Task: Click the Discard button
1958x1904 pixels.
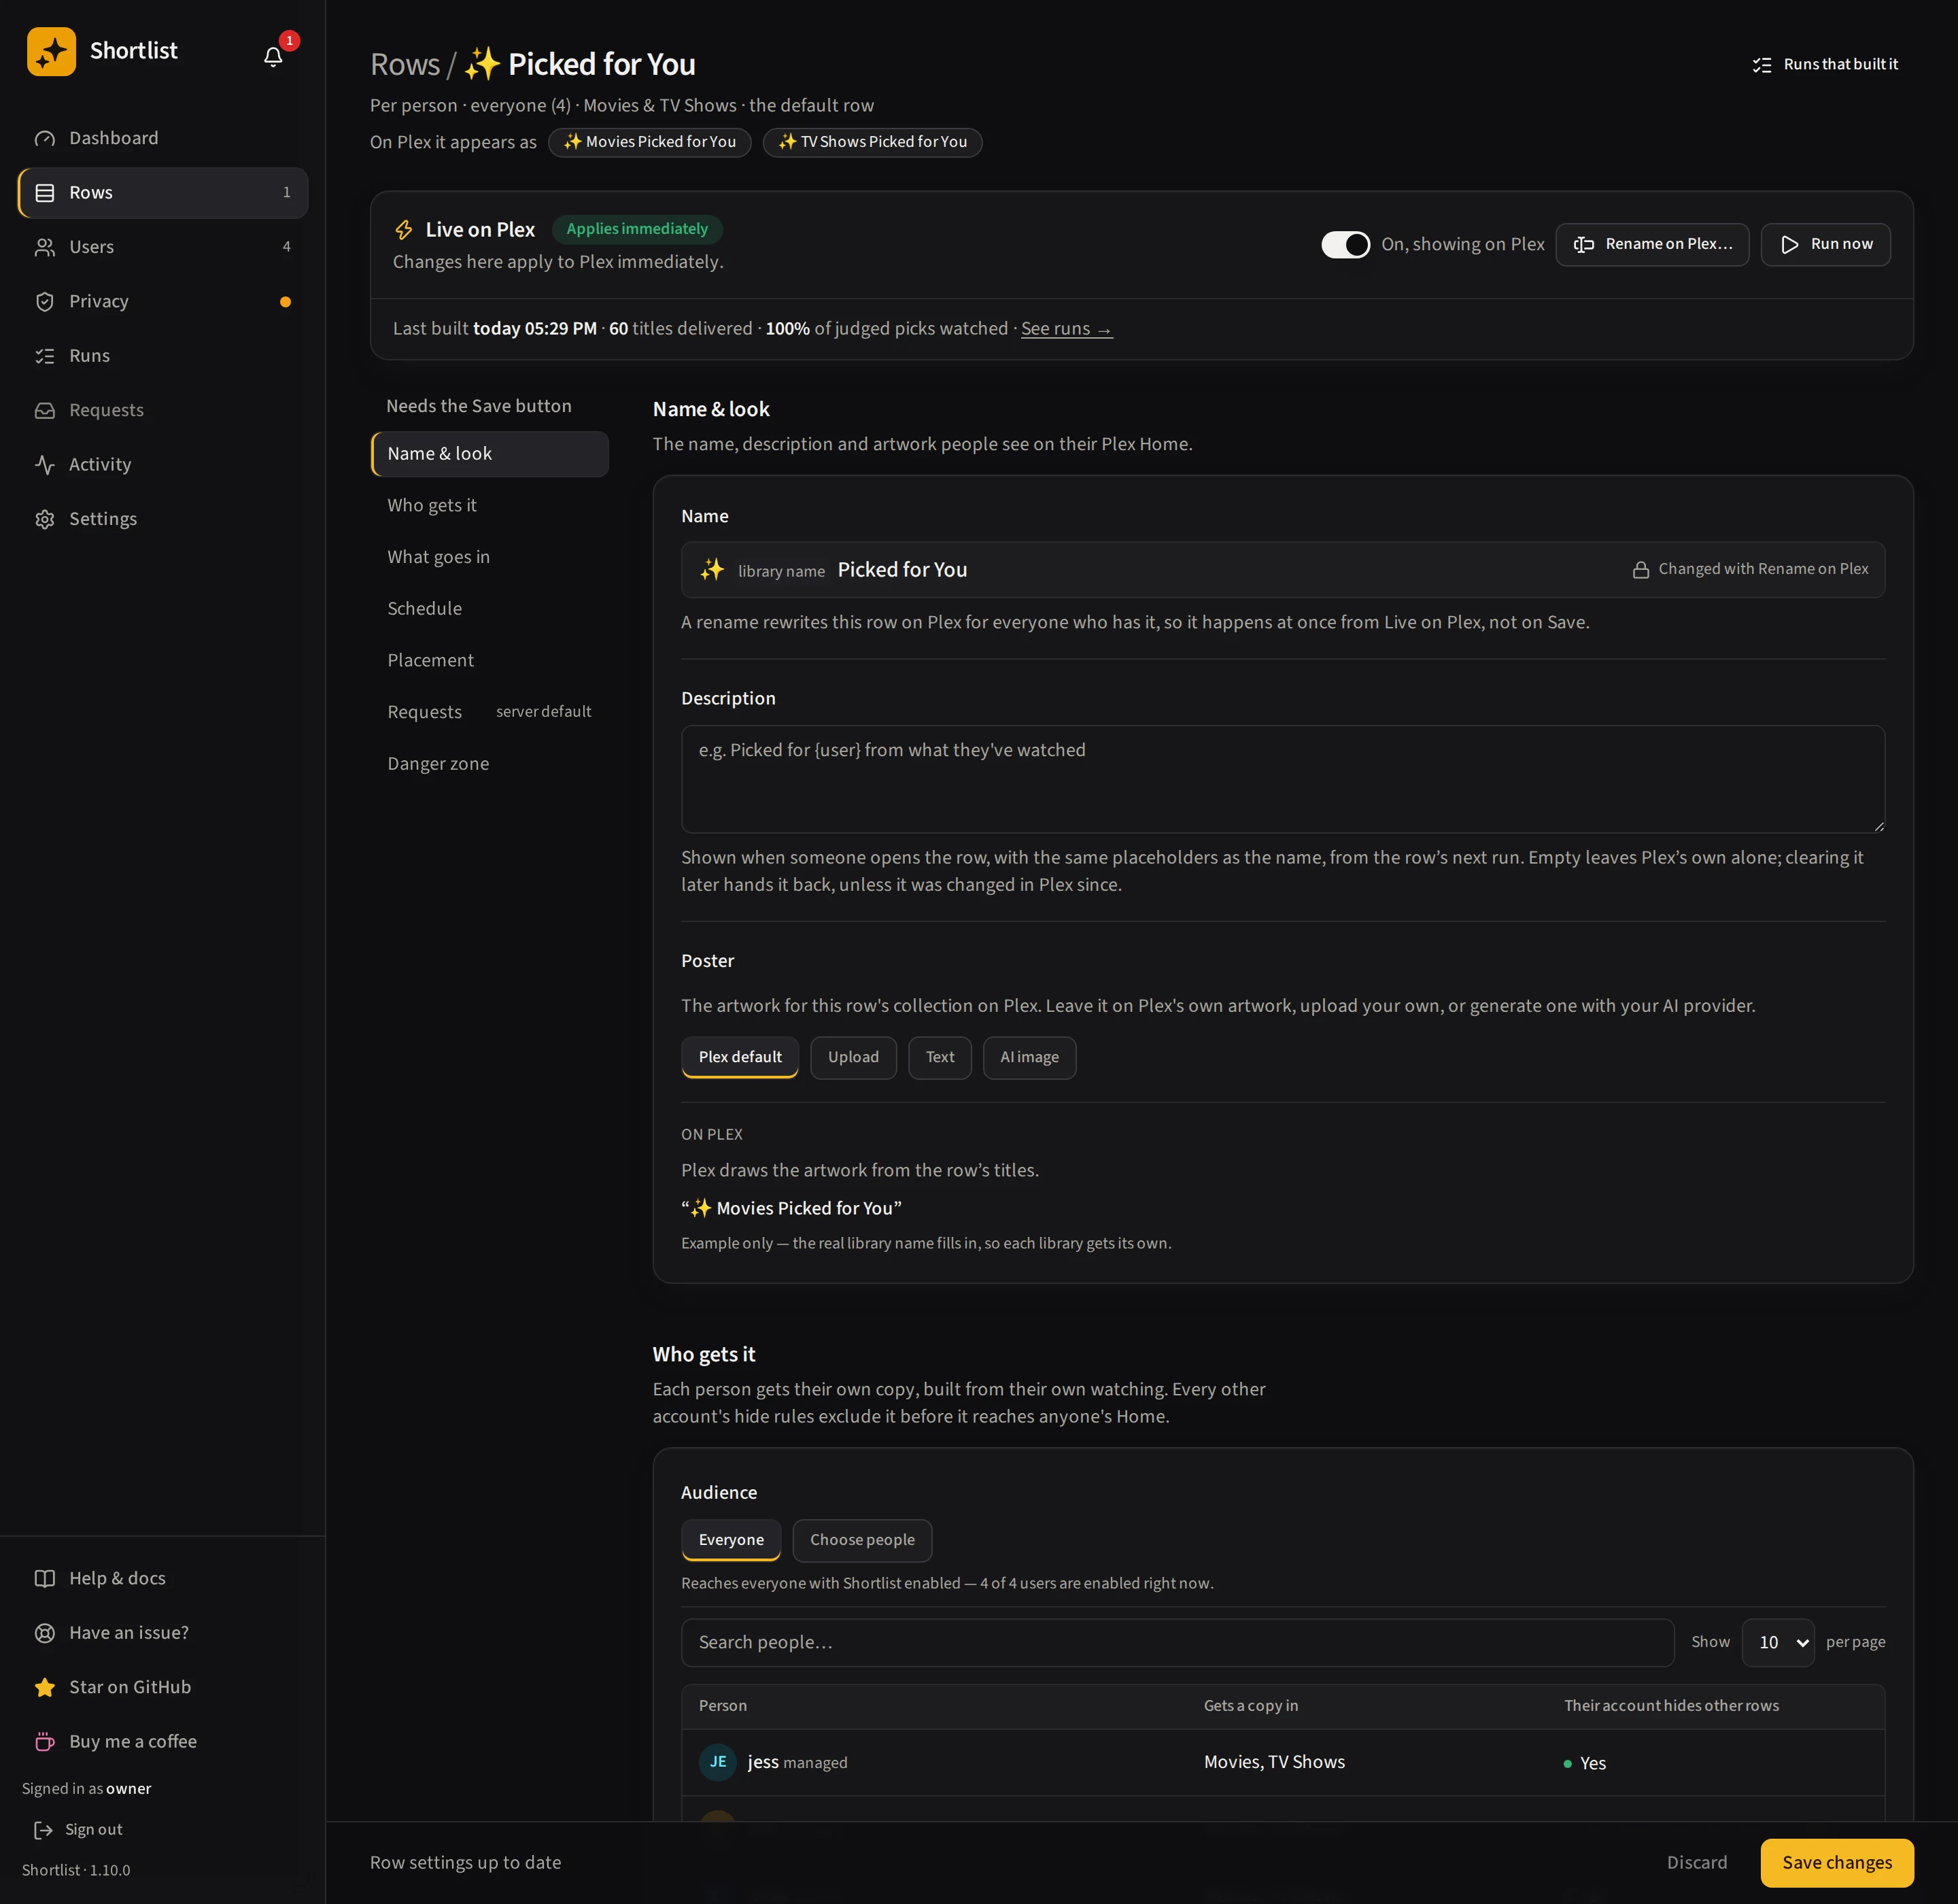Action: point(1697,1862)
